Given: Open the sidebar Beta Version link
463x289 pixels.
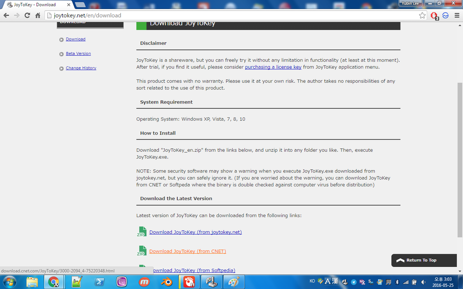Looking at the screenshot, I should (x=78, y=53).
